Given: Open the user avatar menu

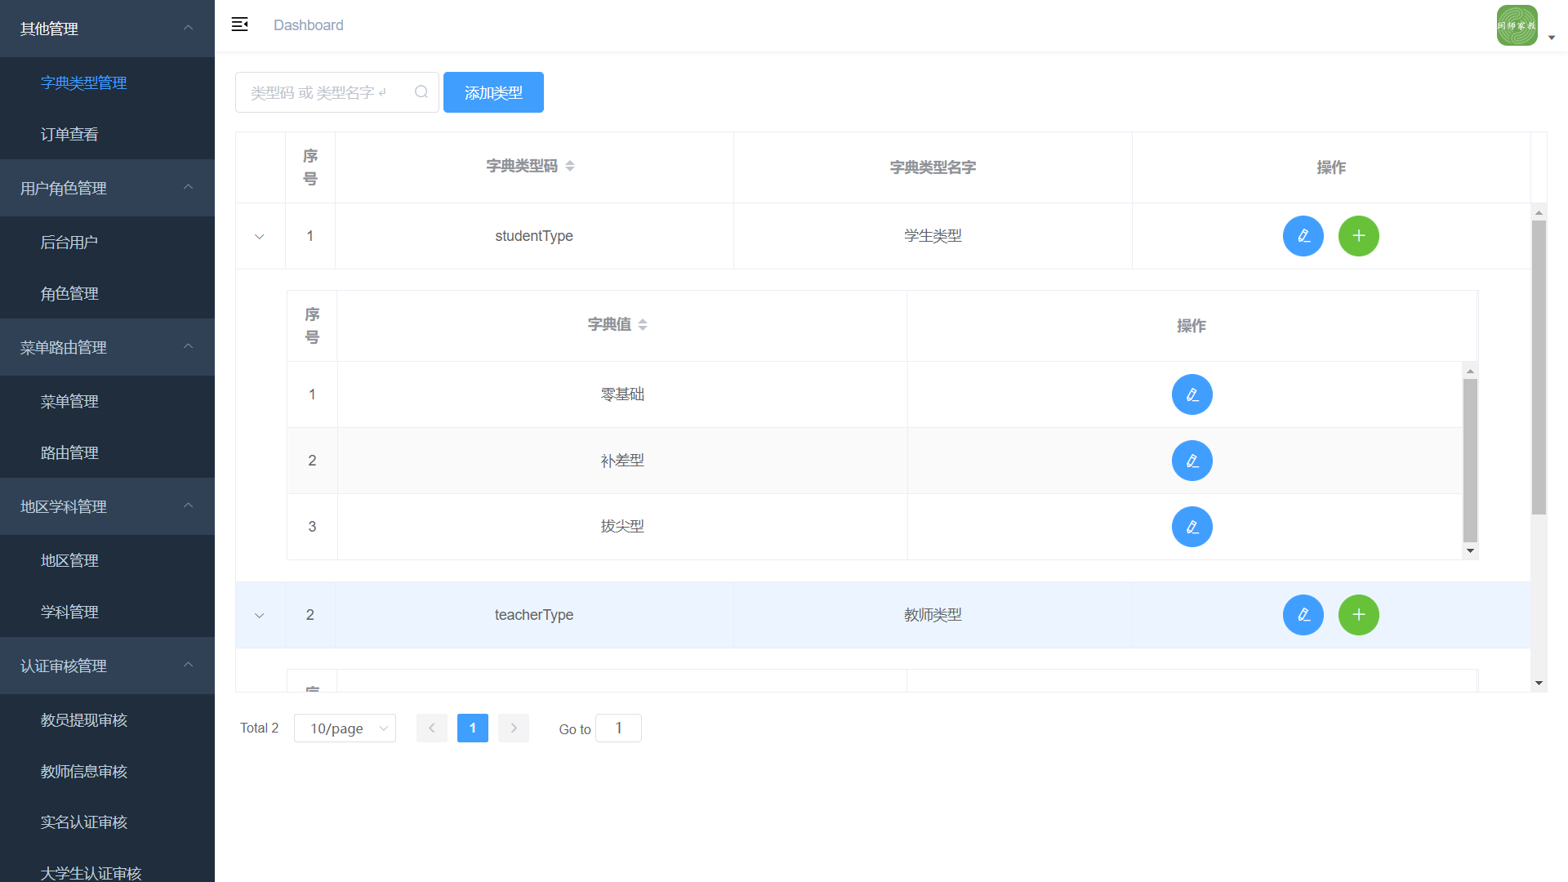Looking at the screenshot, I should (x=1517, y=25).
